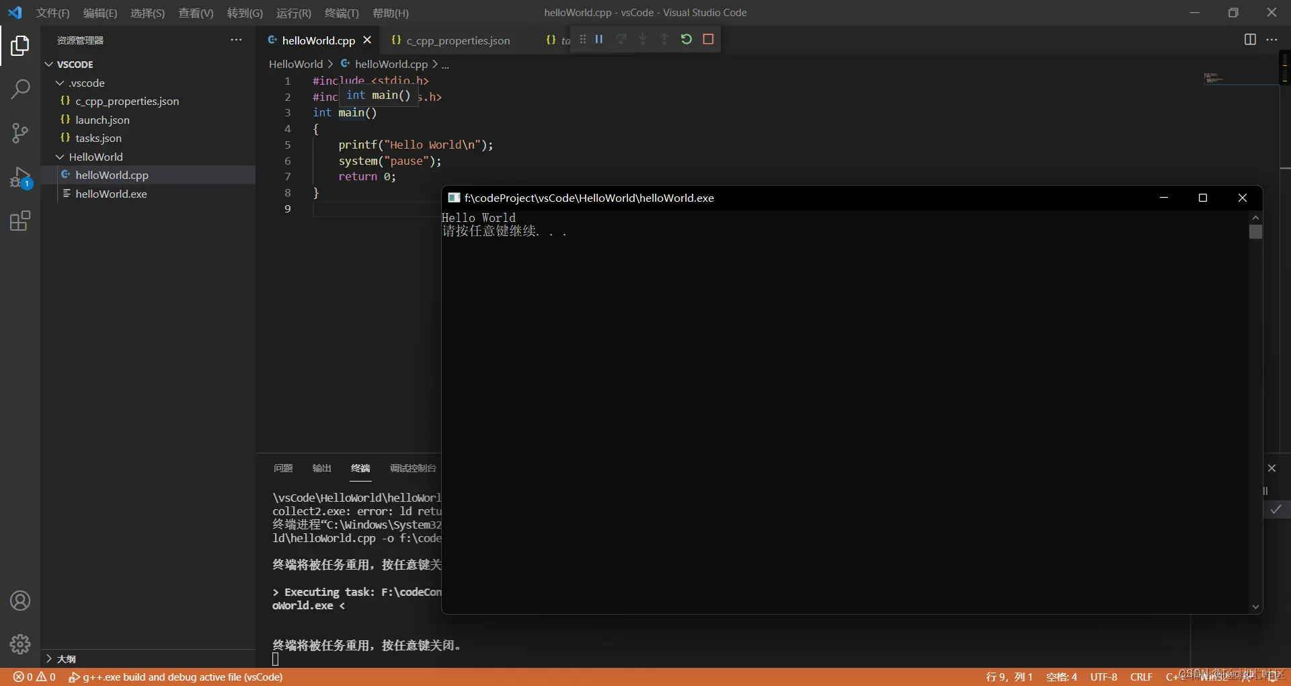Image resolution: width=1291 pixels, height=686 pixels.
Task: Open the View menu
Action: (x=196, y=13)
